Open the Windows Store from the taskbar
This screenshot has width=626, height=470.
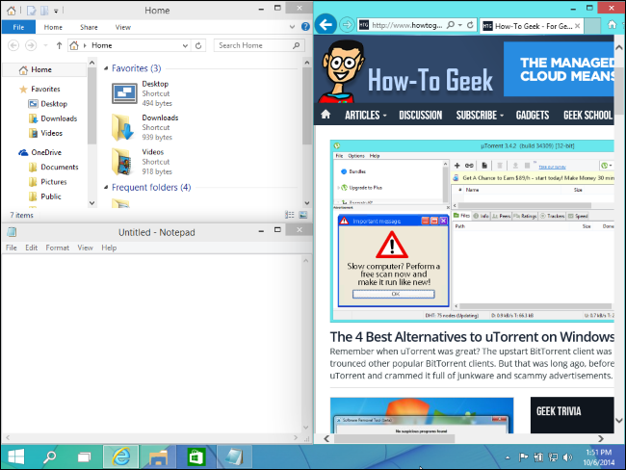[194, 455]
